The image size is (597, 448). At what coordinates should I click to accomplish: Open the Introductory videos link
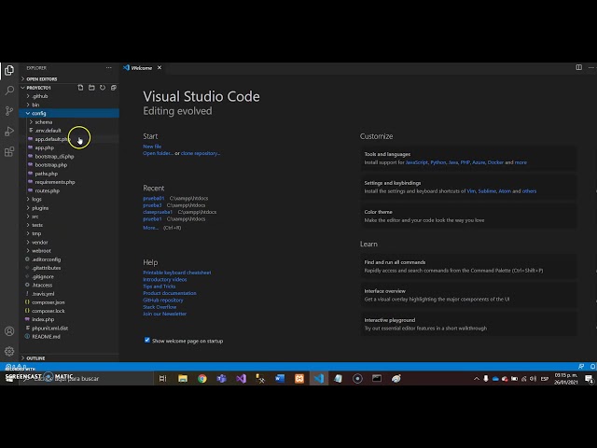(x=165, y=279)
